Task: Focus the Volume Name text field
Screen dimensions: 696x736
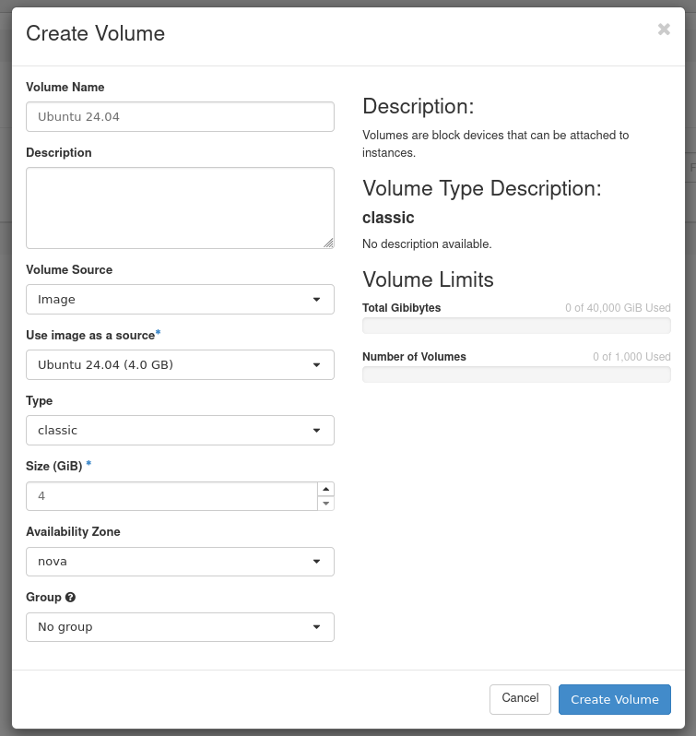Action: [x=180, y=117]
